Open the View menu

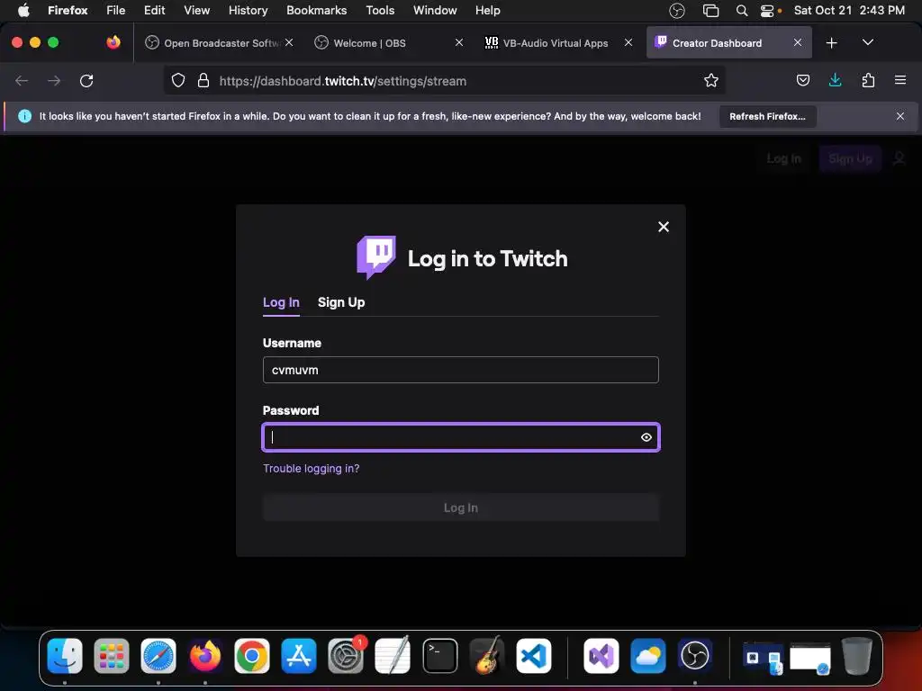(196, 10)
